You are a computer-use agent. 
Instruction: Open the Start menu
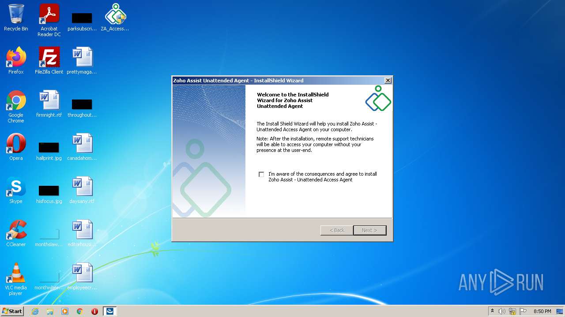[x=12, y=311]
